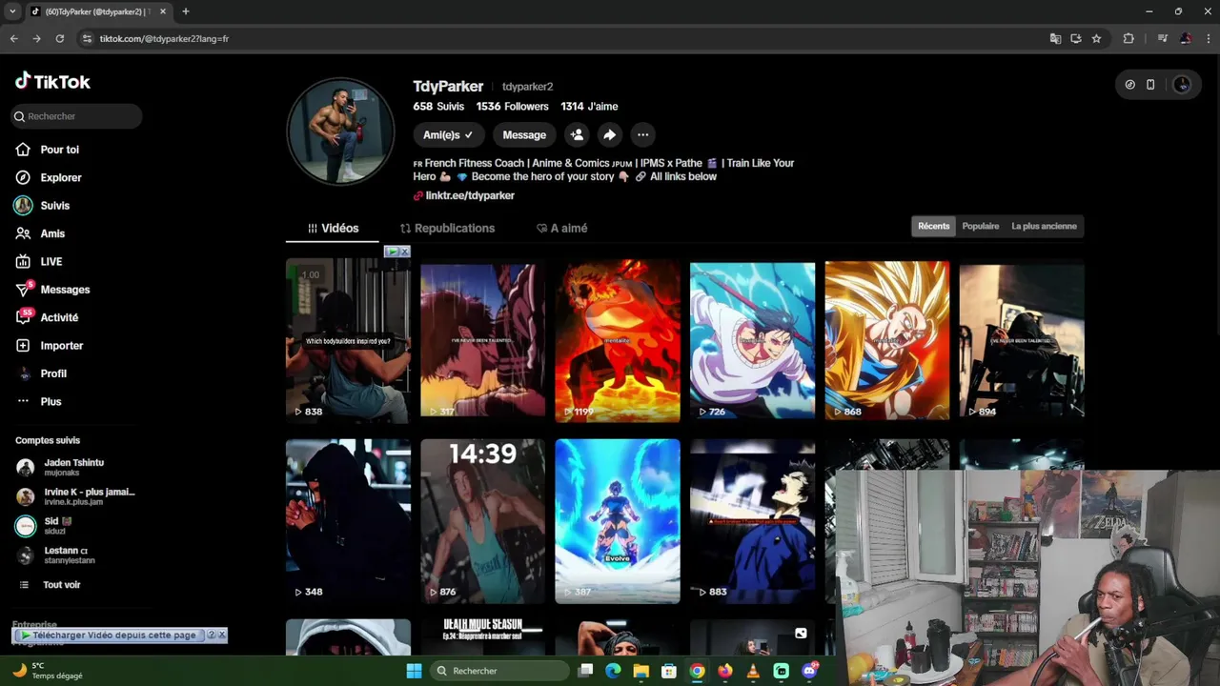Sort videos by Récents
The height and width of the screenshot is (686, 1220).
(933, 226)
